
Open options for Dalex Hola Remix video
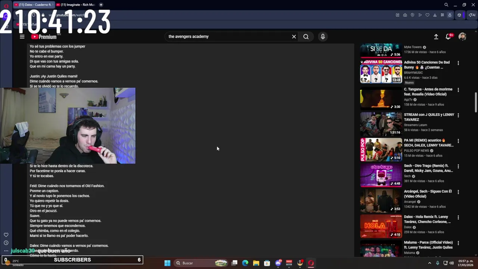pyautogui.click(x=458, y=217)
